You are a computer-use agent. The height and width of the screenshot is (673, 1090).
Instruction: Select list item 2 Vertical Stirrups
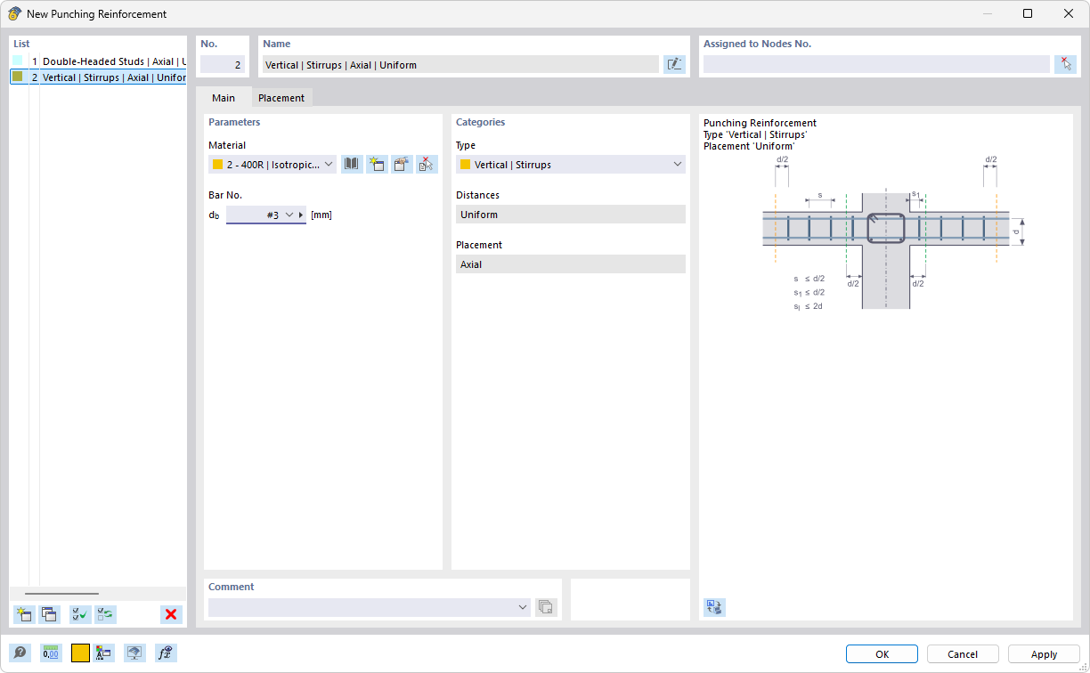(x=98, y=77)
